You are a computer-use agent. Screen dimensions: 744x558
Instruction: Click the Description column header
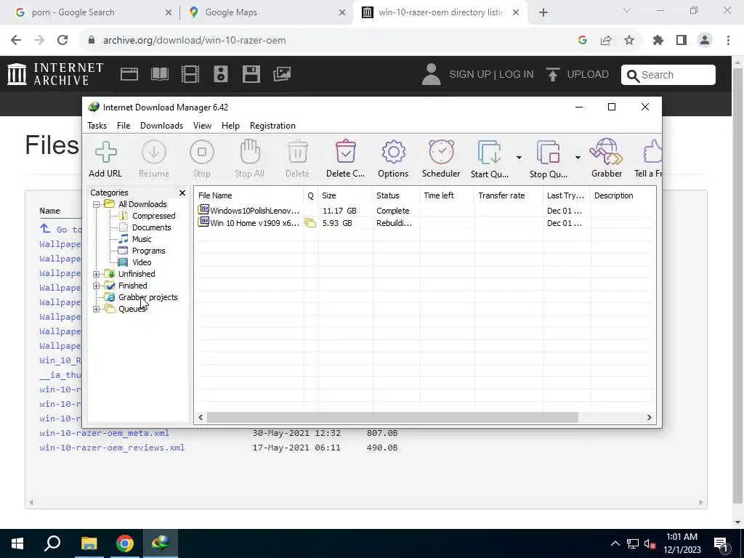click(x=623, y=195)
